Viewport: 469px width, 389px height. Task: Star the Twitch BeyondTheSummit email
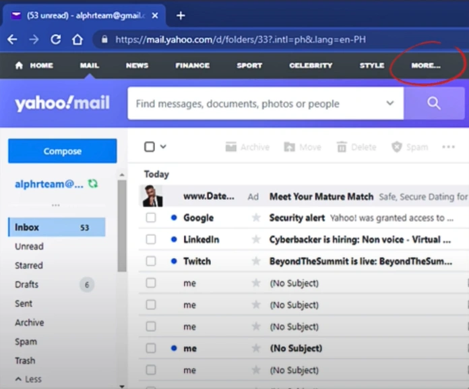point(256,261)
